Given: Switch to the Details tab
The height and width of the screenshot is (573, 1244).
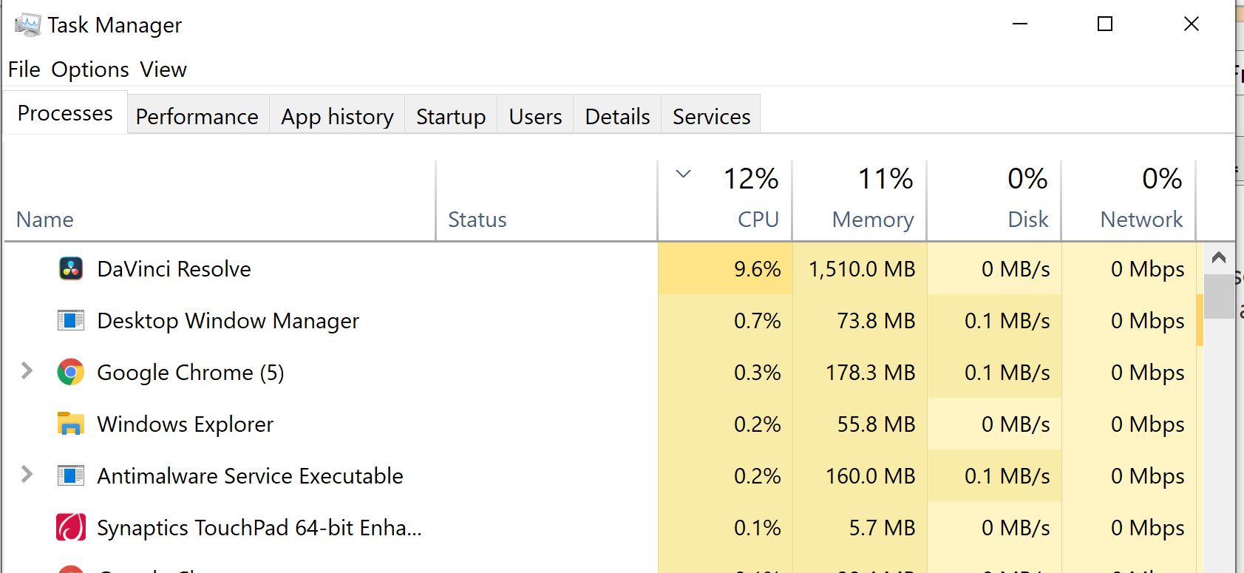Looking at the screenshot, I should click(617, 116).
